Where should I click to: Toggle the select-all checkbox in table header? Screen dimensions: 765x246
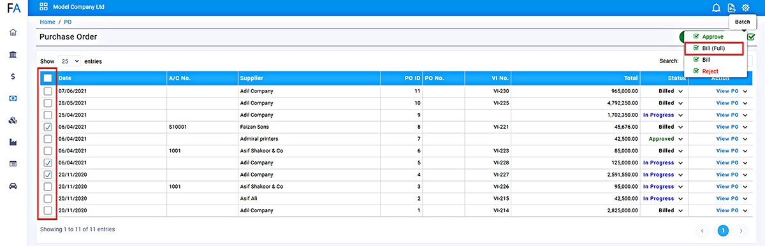[x=48, y=78]
